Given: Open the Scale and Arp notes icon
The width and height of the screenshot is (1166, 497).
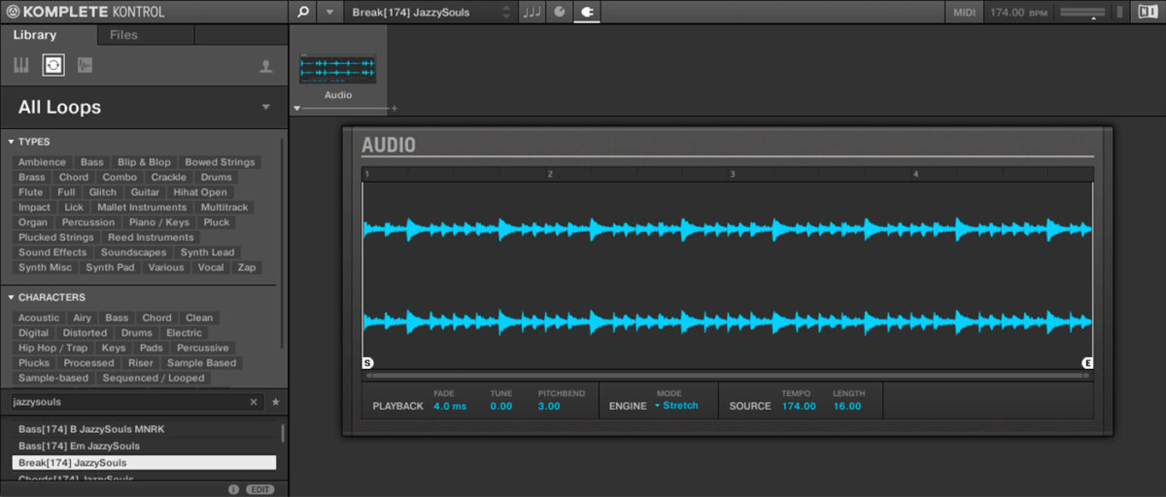Looking at the screenshot, I should pyautogui.click(x=532, y=12).
